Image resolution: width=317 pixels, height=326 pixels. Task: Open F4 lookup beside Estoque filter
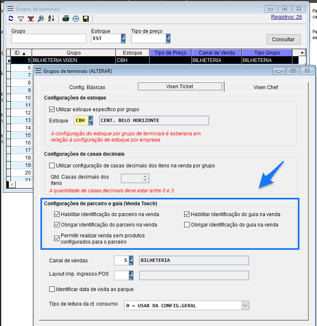[x=123, y=38]
